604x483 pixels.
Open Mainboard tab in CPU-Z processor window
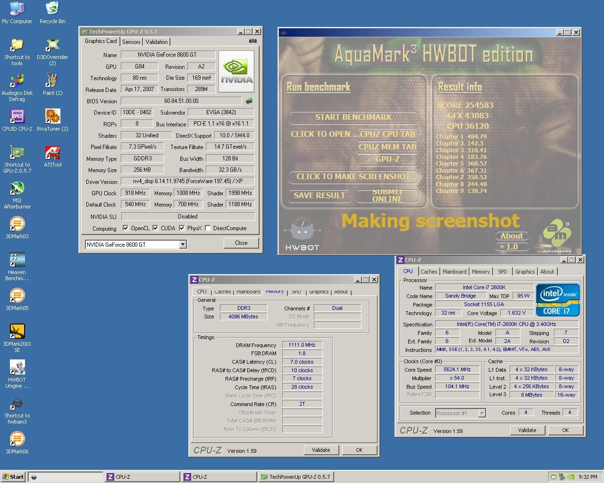tap(454, 272)
